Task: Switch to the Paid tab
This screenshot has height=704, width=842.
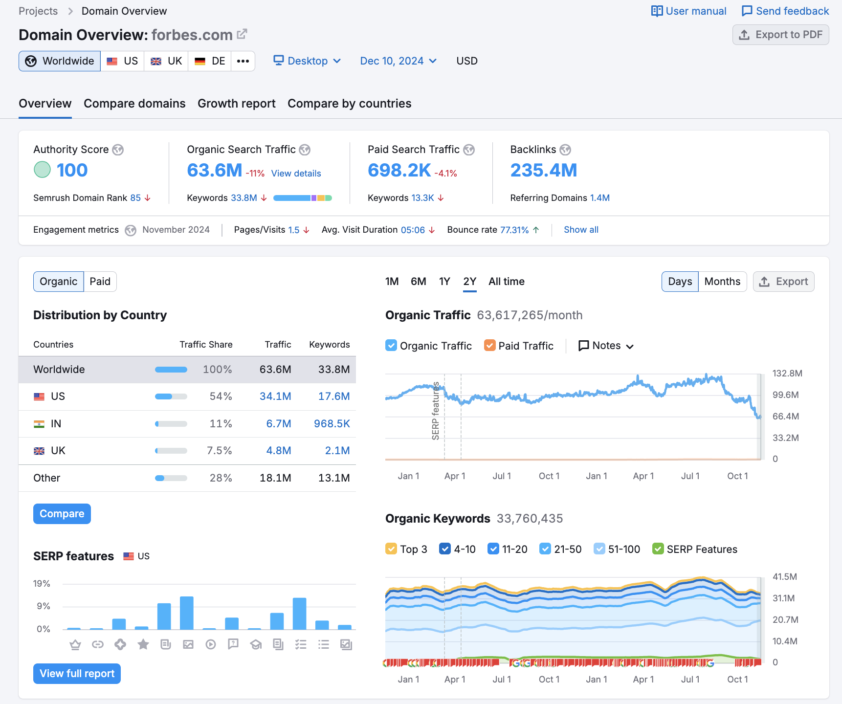Action: [x=100, y=282]
